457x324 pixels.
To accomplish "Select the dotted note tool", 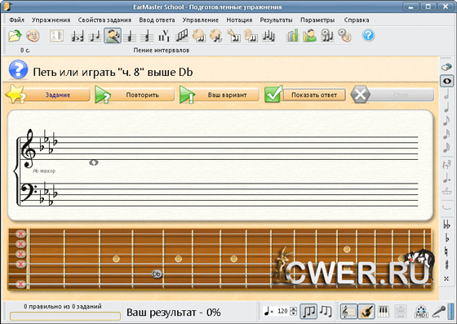I will tap(446, 178).
